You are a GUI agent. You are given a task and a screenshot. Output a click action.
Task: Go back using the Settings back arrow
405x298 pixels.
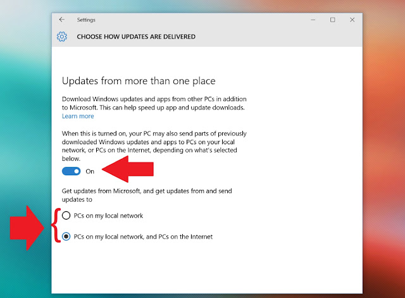coord(62,20)
